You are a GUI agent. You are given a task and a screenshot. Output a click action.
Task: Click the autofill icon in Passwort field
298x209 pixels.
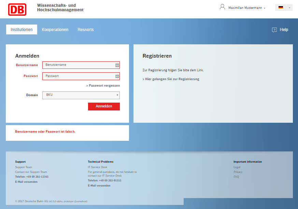pos(117,76)
